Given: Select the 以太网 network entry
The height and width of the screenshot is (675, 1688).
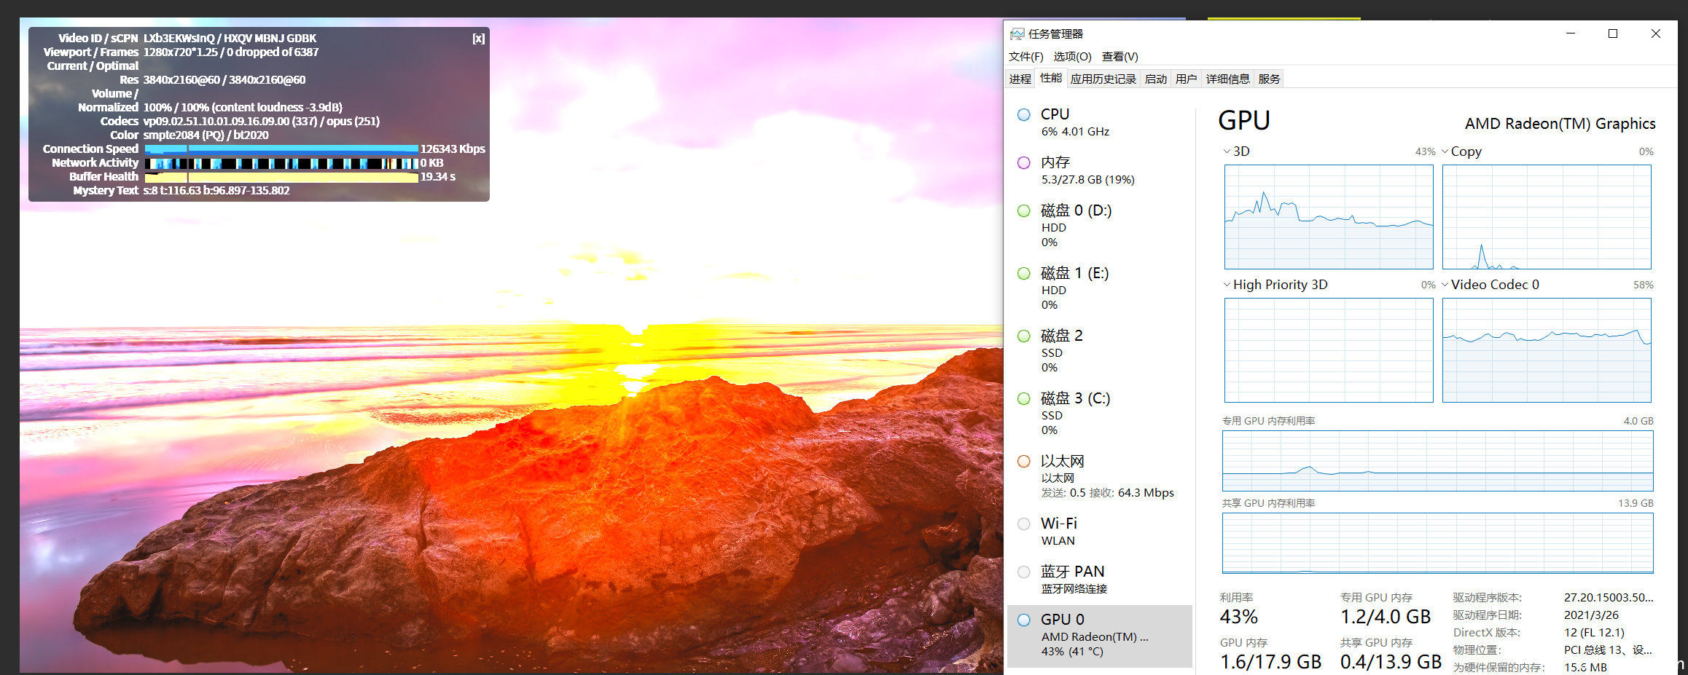Looking at the screenshot, I should 1099,476.
